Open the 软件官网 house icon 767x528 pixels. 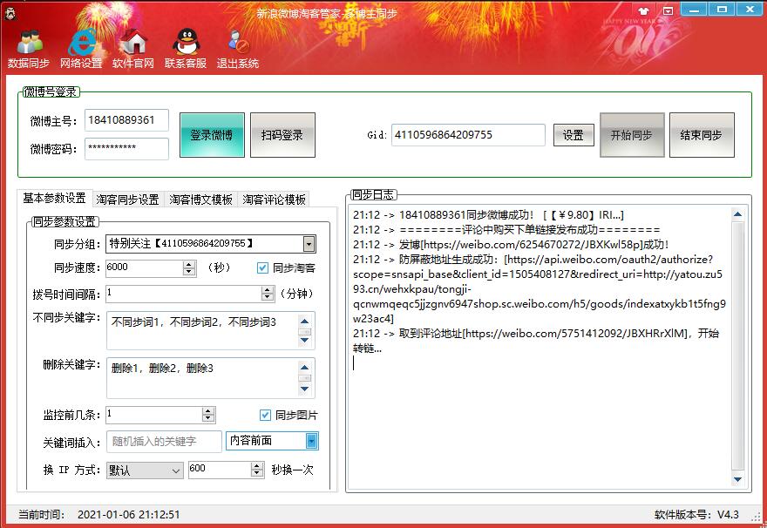coord(133,49)
